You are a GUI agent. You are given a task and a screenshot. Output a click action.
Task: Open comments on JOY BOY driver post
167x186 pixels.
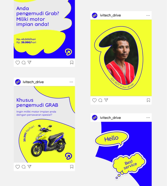point(100,100)
